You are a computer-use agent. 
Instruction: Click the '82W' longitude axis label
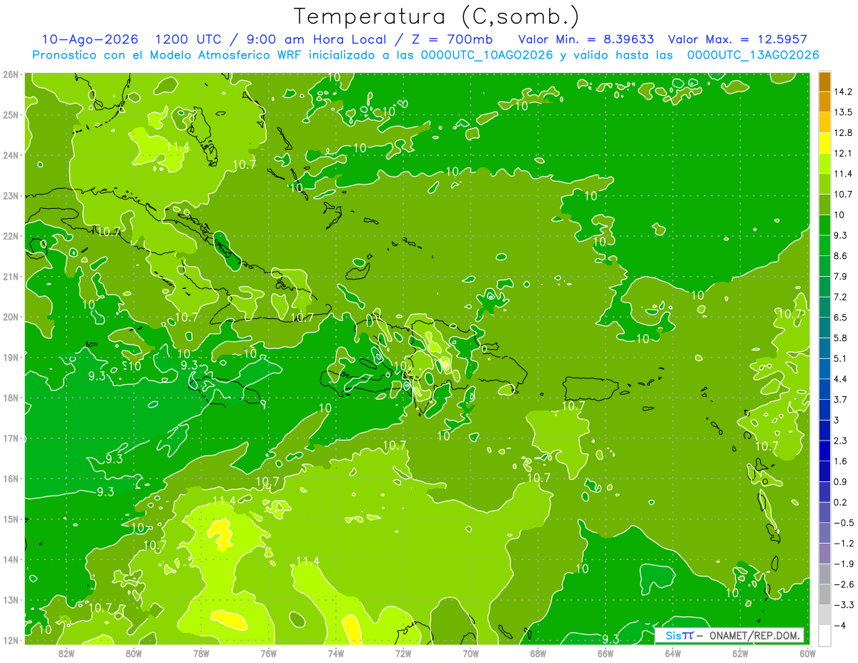(x=66, y=652)
